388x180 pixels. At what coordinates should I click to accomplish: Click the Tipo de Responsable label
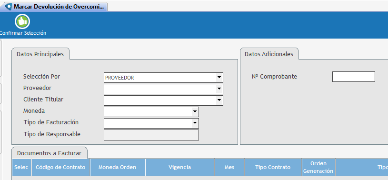click(52, 134)
